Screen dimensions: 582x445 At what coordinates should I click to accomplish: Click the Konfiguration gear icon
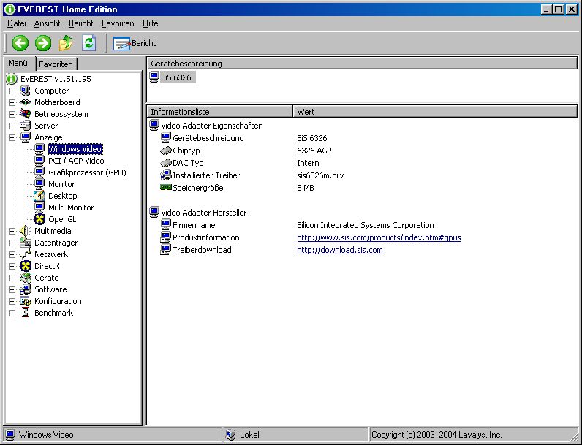[26, 301]
